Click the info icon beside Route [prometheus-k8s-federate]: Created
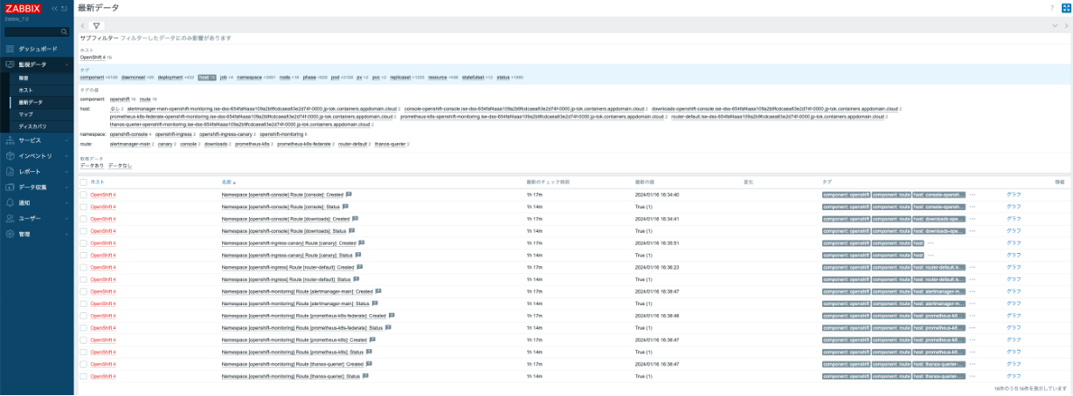Screen dimensions: 1073x396 click(392, 316)
